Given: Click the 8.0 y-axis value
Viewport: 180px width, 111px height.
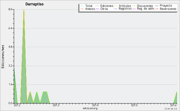Looking at the screenshot, I should pos(10,9).
